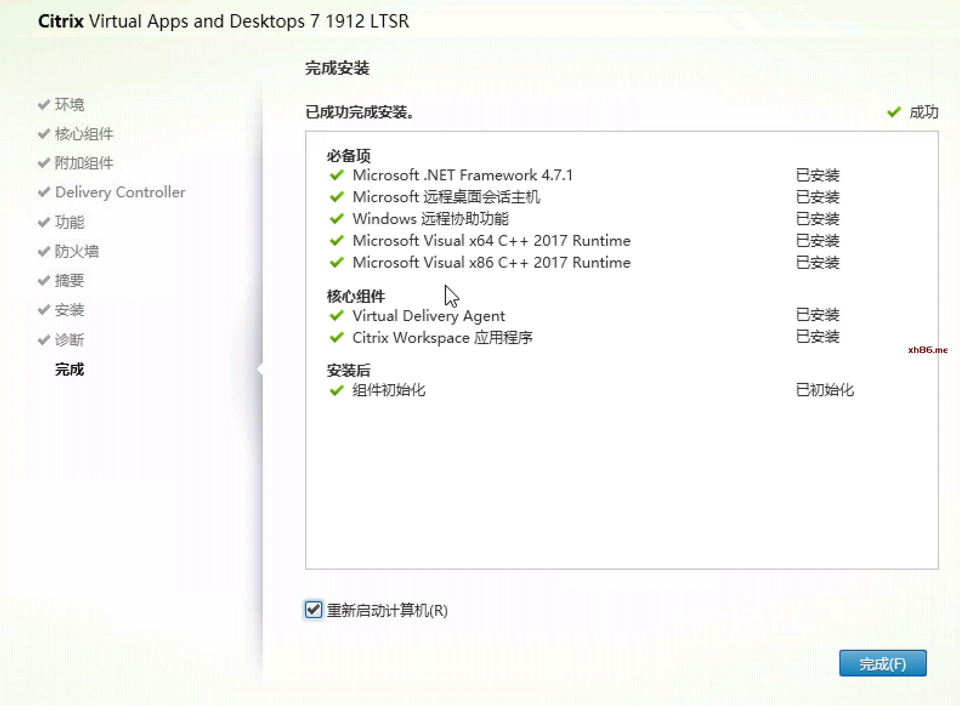Viewport: 960px width, 706px height.
Task: Click the 重新启动计算机(R) label text
Action: click(387, 610)
